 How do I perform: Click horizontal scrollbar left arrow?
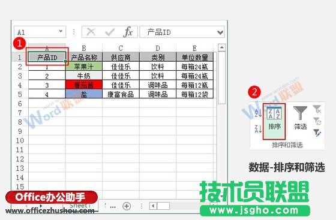(153, 206)
